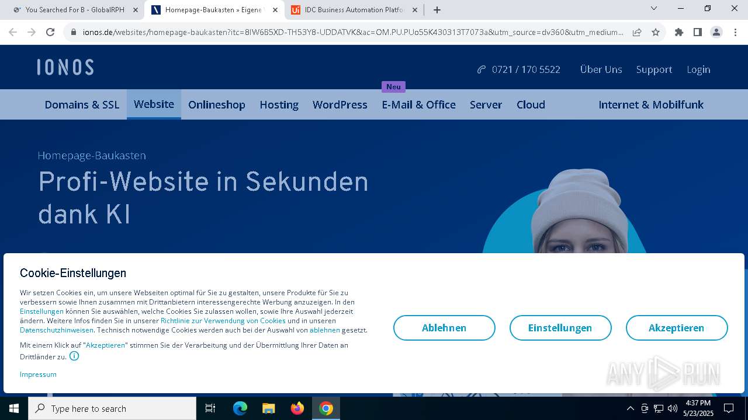748x420 pixels.
Task: Open Task View on the taskbar
Action: point(210,408)
